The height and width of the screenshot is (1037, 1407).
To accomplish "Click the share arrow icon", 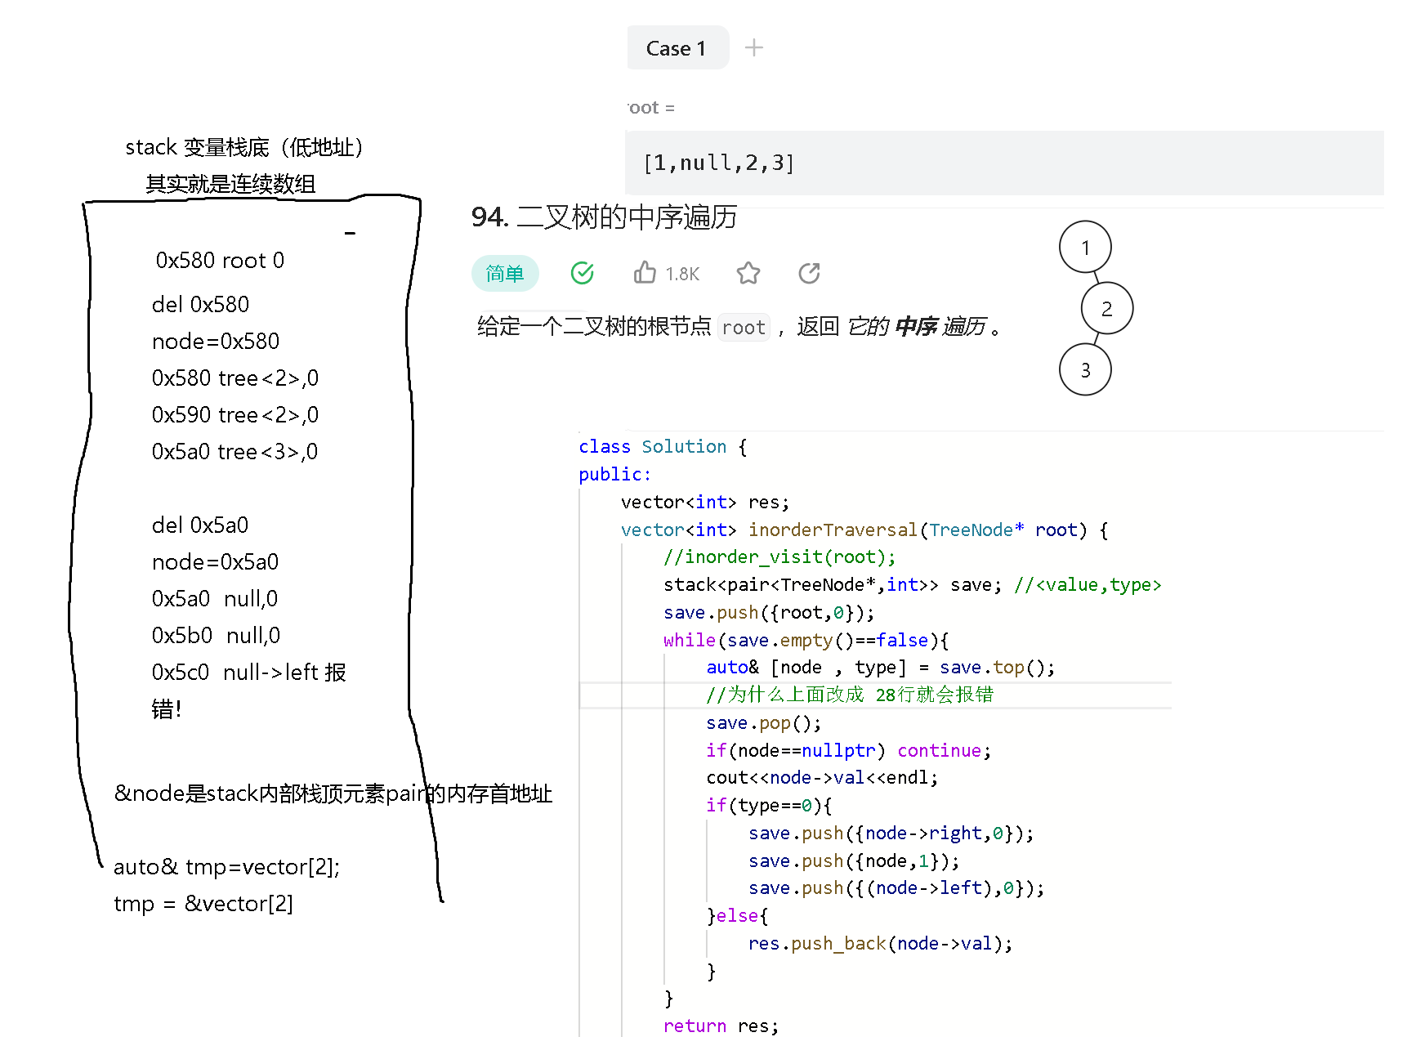I will point(809,273).
